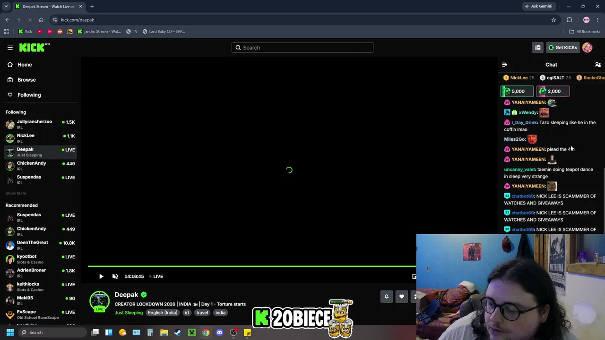This screenshot has height=340, width=605.
Task: Click the green video progress bar
Action: pos(251,266)
